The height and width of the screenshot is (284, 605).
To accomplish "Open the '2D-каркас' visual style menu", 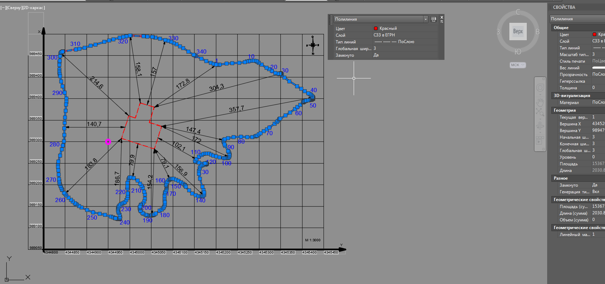I will click(x=33, y=8).
